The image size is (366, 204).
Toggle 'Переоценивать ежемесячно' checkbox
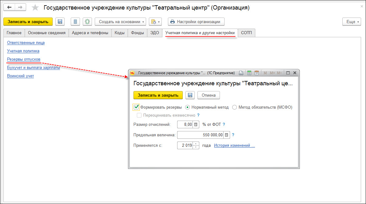pos(139,115)
